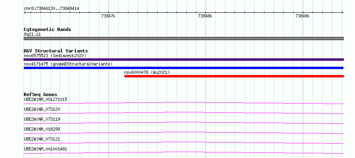Click the 73847k ruler tick label

(108, 16)
